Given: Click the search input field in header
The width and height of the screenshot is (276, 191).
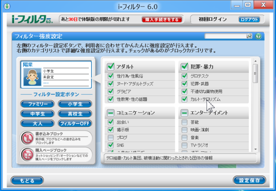Looking at the screenshot, I should coord(225,36).
